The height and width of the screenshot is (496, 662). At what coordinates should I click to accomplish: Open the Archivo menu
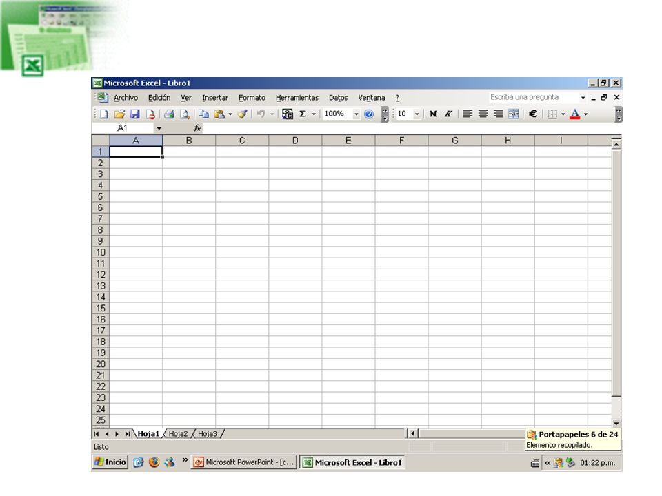126,98
